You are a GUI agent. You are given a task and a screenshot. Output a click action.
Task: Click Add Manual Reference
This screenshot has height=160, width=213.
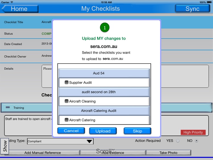pyautogui.click(x=43, y=153)
